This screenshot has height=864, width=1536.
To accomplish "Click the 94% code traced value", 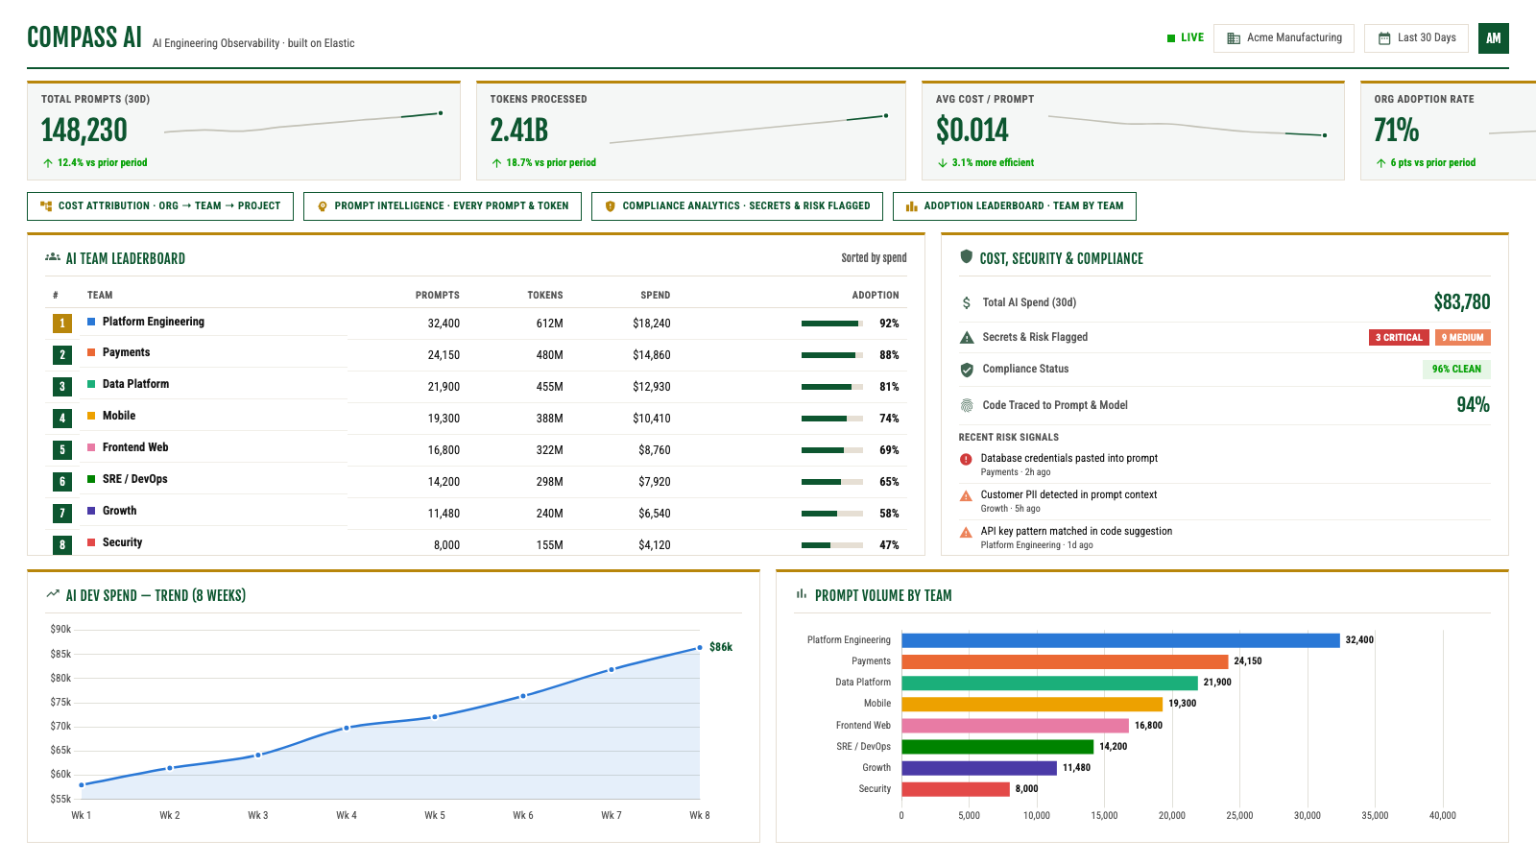I will (x=1474, y=405).
